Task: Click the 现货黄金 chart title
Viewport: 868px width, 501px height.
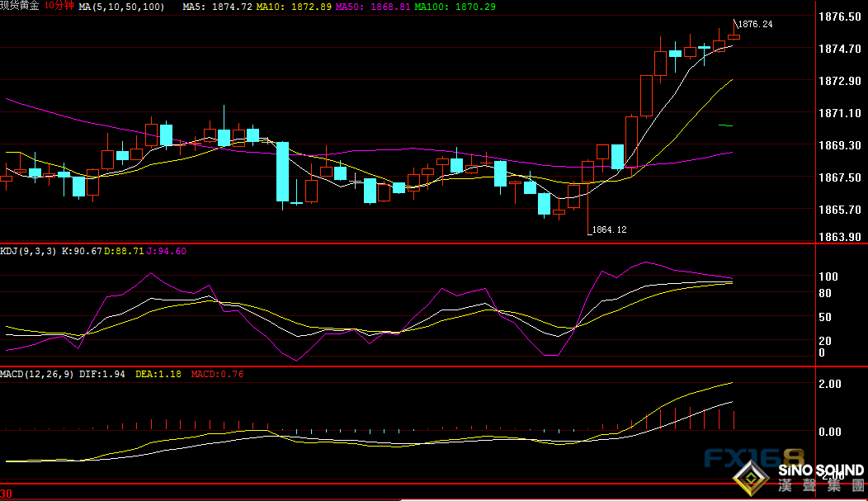Action: click(x=21, y=7)
